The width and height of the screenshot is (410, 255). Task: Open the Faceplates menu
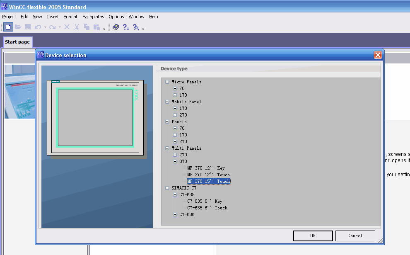click(93, 17)
